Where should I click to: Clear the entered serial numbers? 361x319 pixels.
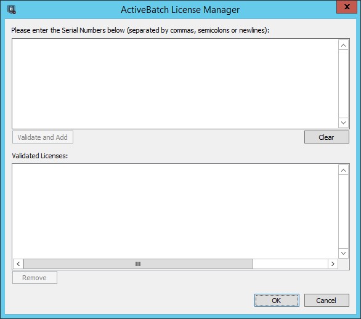[x=327, y=137]
